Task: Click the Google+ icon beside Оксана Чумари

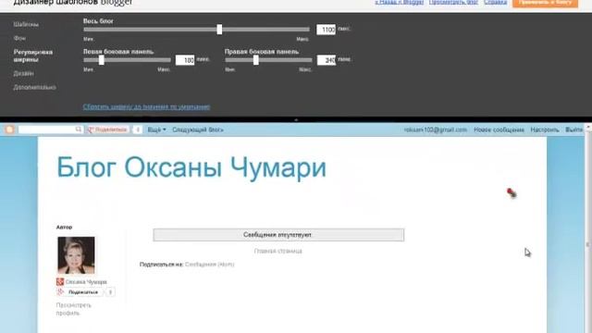Action: point(60,281)
